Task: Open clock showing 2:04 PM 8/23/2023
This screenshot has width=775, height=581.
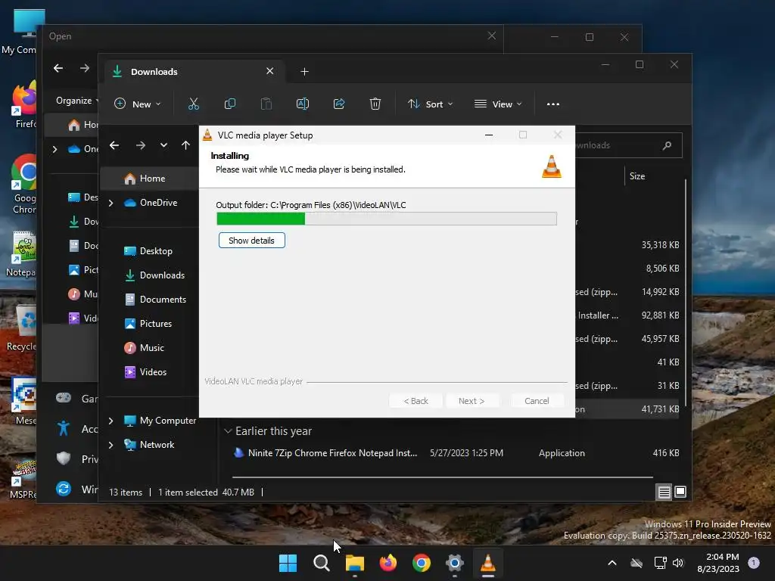Action: 718,563
